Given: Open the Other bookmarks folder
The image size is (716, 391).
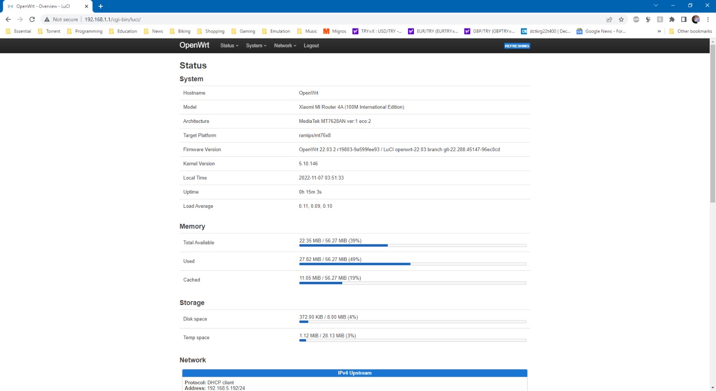Looking at the screenshot, I should pyautogui.click(x=690, y=31).
